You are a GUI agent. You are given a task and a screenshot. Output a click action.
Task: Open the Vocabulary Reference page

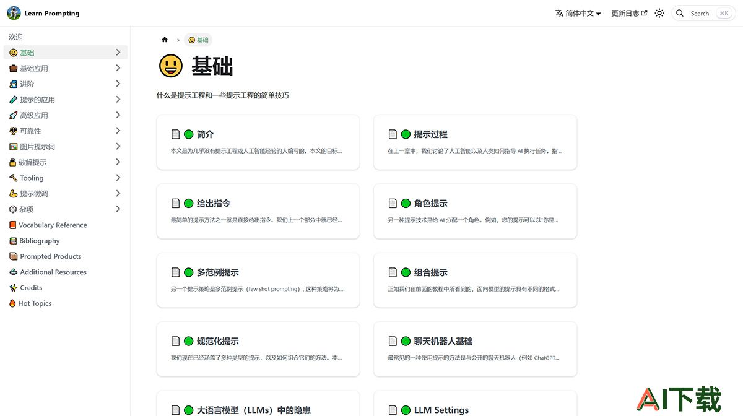click(53, 225)
